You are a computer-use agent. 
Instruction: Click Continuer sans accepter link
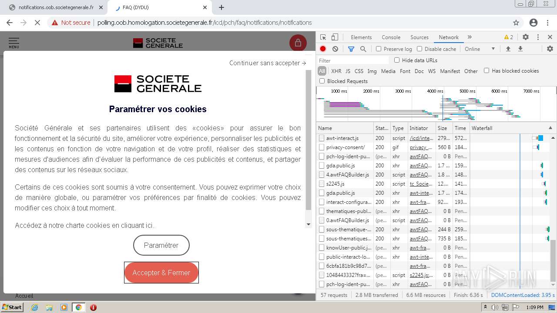[268, 63]
